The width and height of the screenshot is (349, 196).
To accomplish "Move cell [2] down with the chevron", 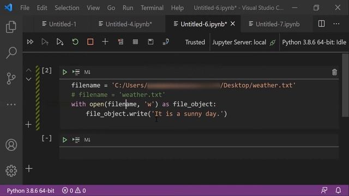I will point(28,79).
